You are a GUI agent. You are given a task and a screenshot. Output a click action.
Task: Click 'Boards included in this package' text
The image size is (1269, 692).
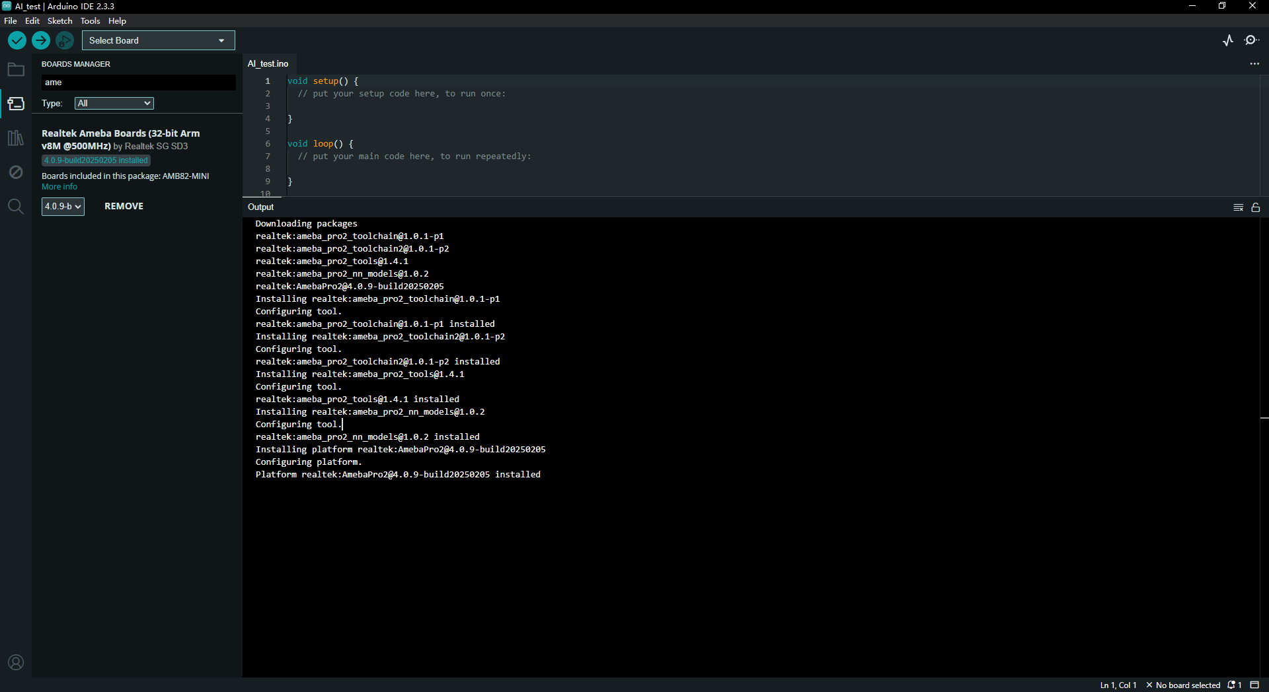click(126, 176)
